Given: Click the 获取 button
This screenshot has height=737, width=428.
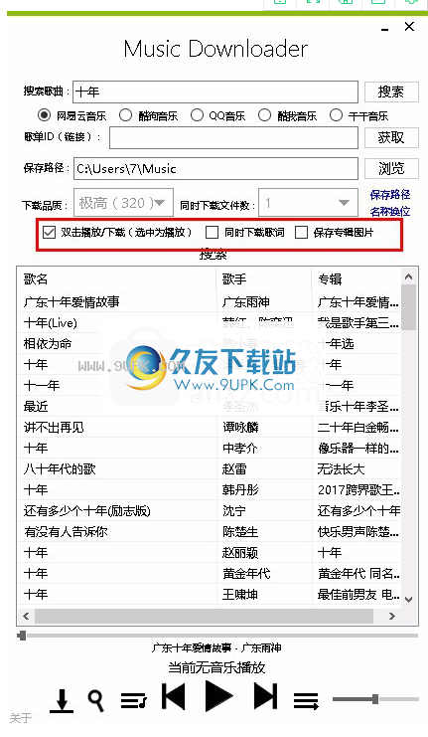Looking at the screenshot, I should tap(391, 137).
